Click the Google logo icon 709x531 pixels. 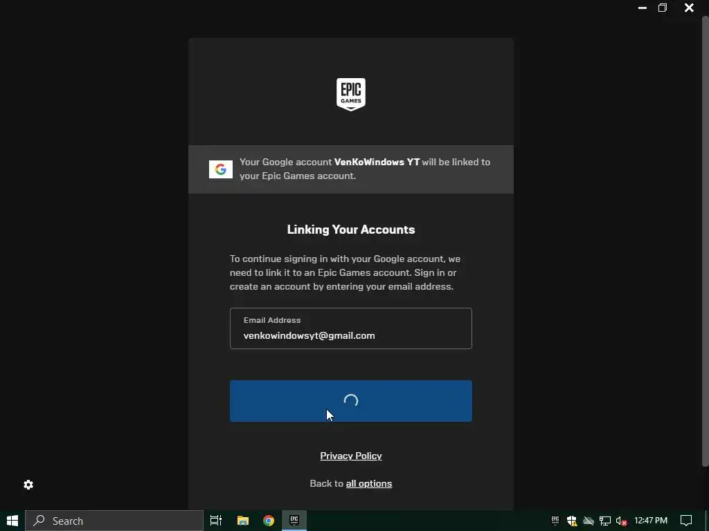pos(221,169)
